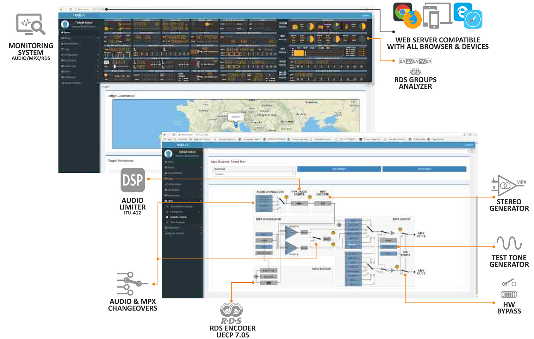The width and height of the screenshot is (534, 339).
Task: Expand Signal Details in front window sidebar
Action: (x=183, y=233)
